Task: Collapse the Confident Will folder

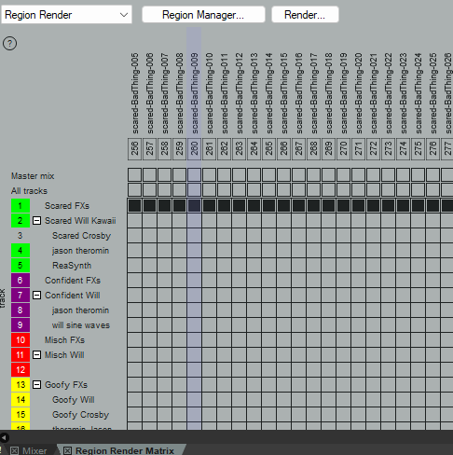Action: point(36,296)
